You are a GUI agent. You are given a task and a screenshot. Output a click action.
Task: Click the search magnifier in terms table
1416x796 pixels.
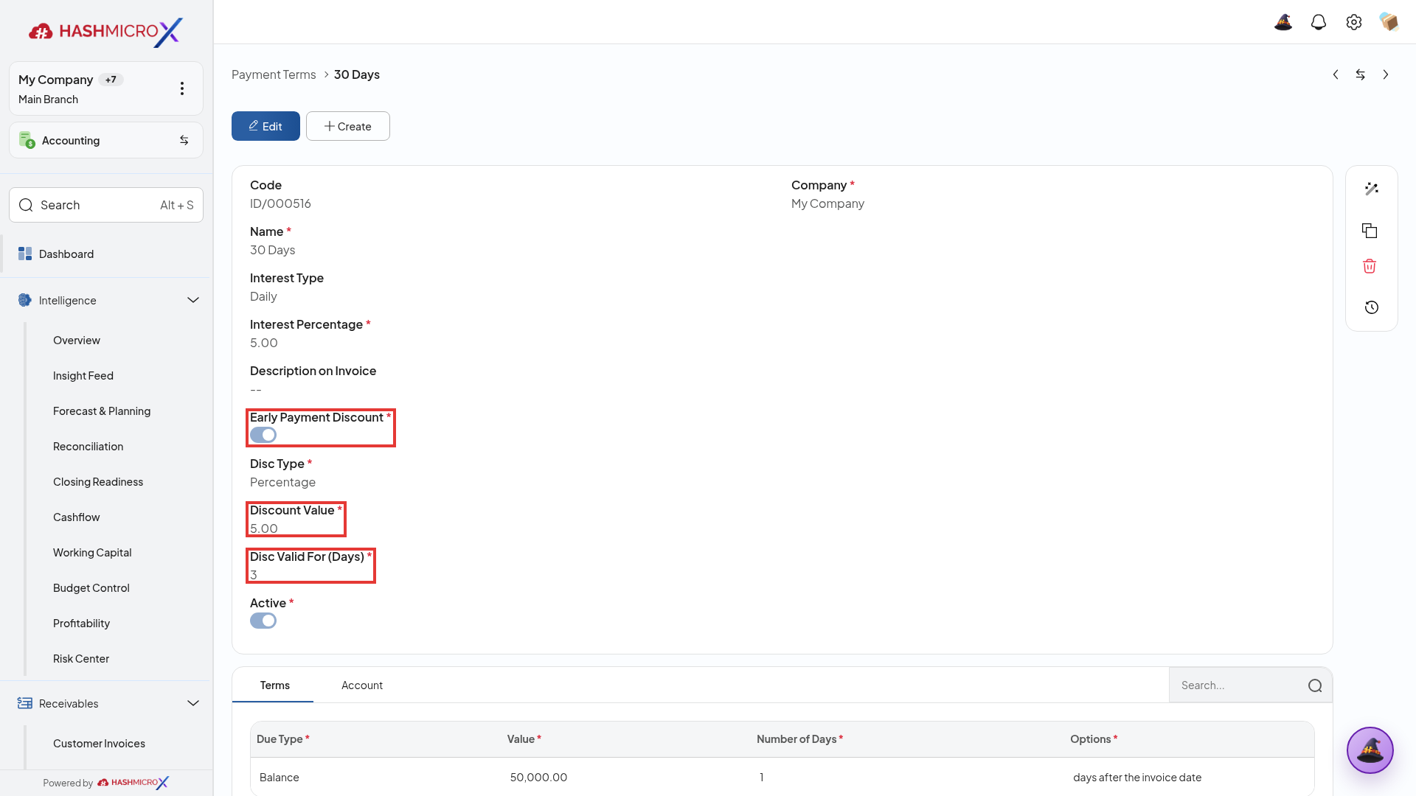1315,685
